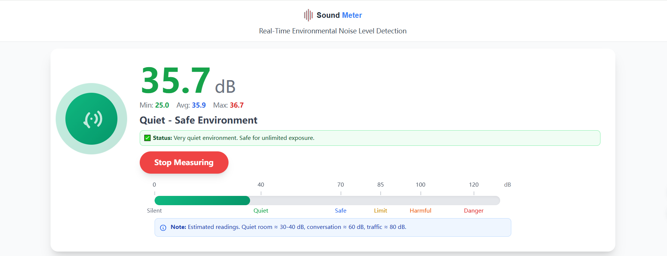Click the info icon beside Note
The width and height of the screenshot is (667, 256).
[x=163, y=228]
